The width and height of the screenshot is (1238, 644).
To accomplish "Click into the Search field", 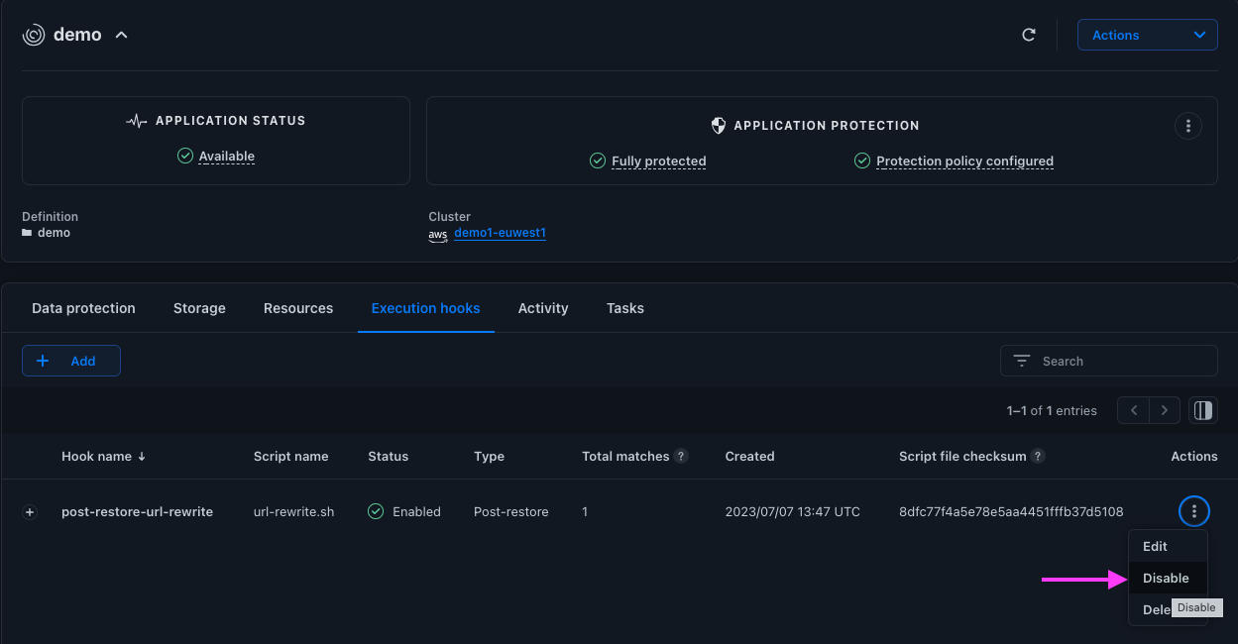I will (x=1109, y=361).
